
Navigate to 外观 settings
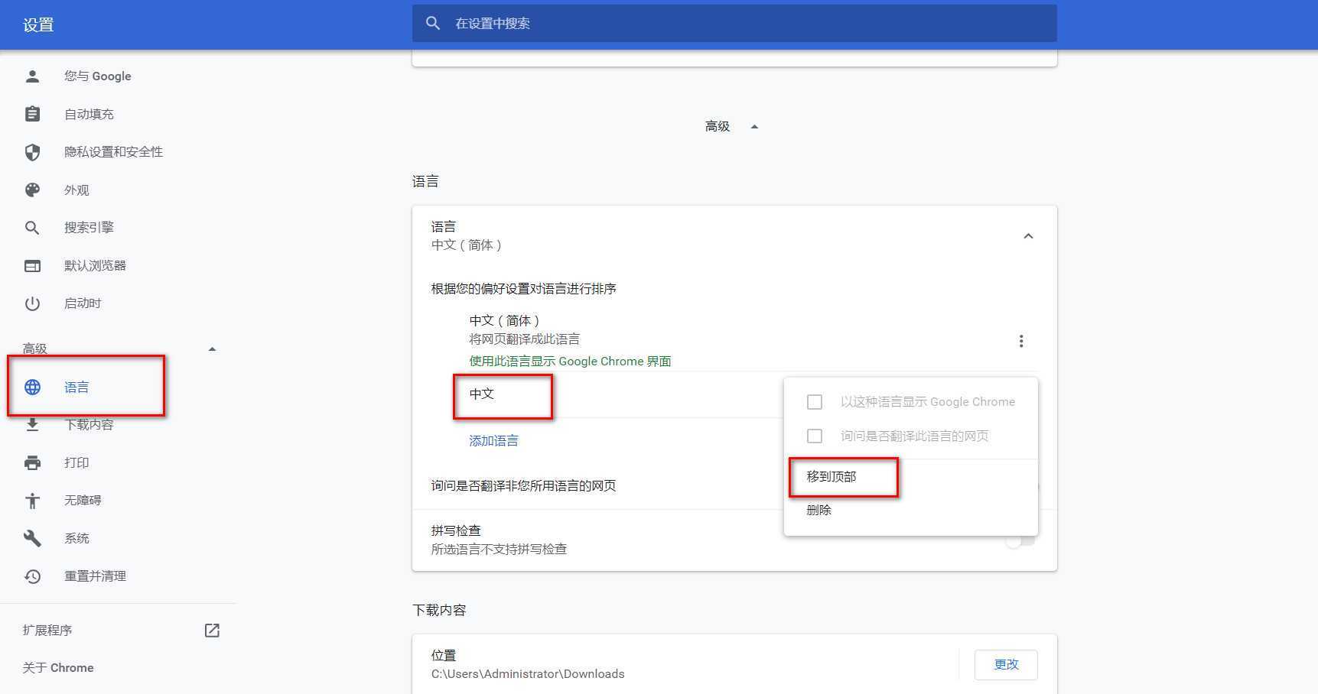point(76,190)
